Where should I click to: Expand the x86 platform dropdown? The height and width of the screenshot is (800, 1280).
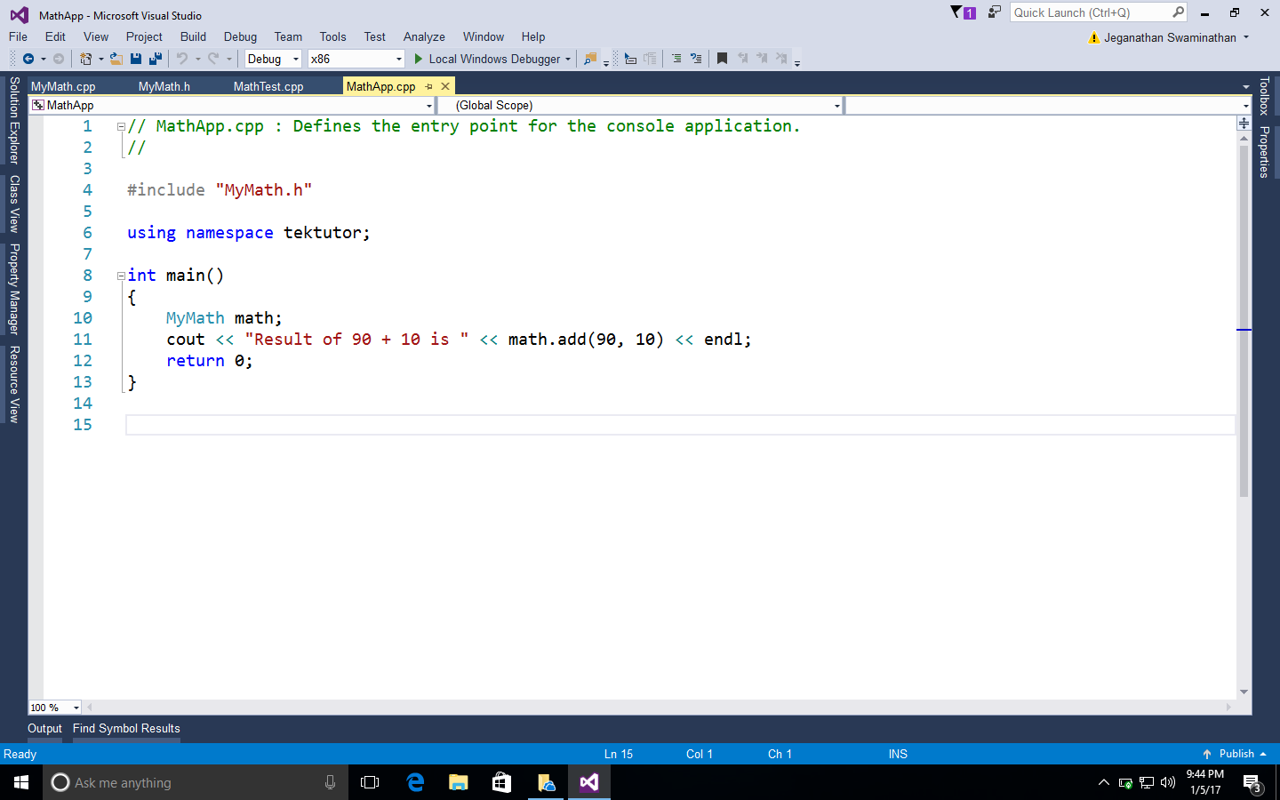(398, 59)
